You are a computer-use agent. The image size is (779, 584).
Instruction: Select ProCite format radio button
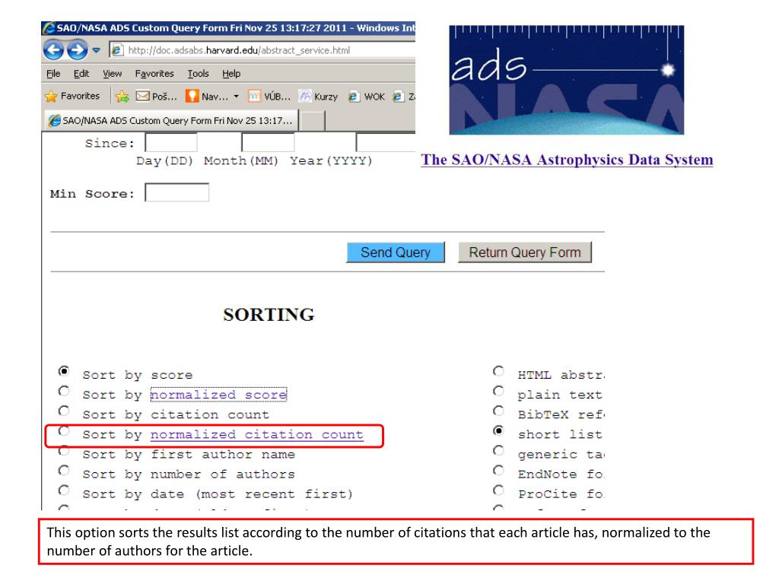[498, 490]
